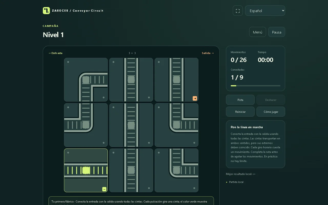The height and width of the screenshot is (205, 328).
Task: Click the Deshacer undo button
Action: [x=271, y=100]
